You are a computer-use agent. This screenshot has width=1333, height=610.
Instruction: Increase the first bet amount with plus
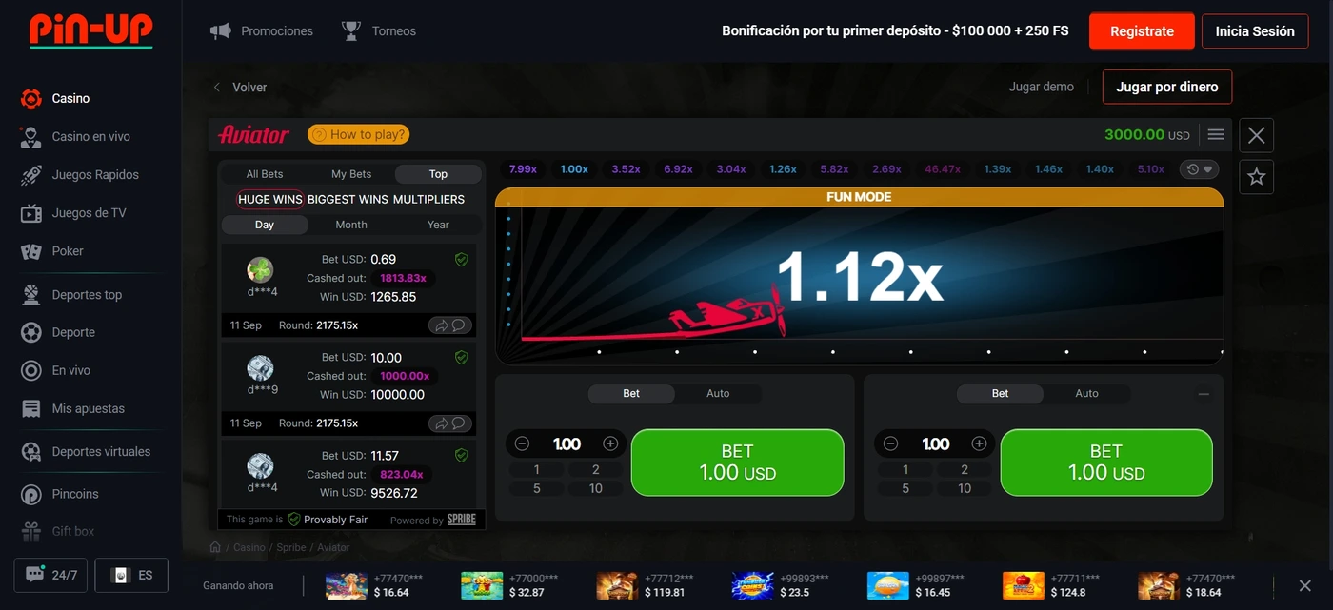[610, 443]
